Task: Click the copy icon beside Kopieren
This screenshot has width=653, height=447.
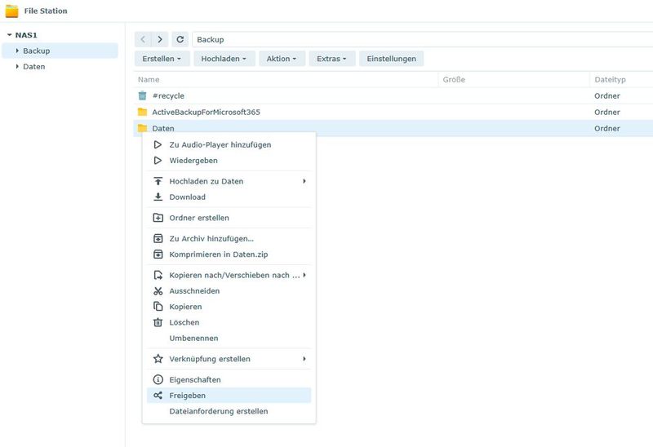Action: (158, 308)
